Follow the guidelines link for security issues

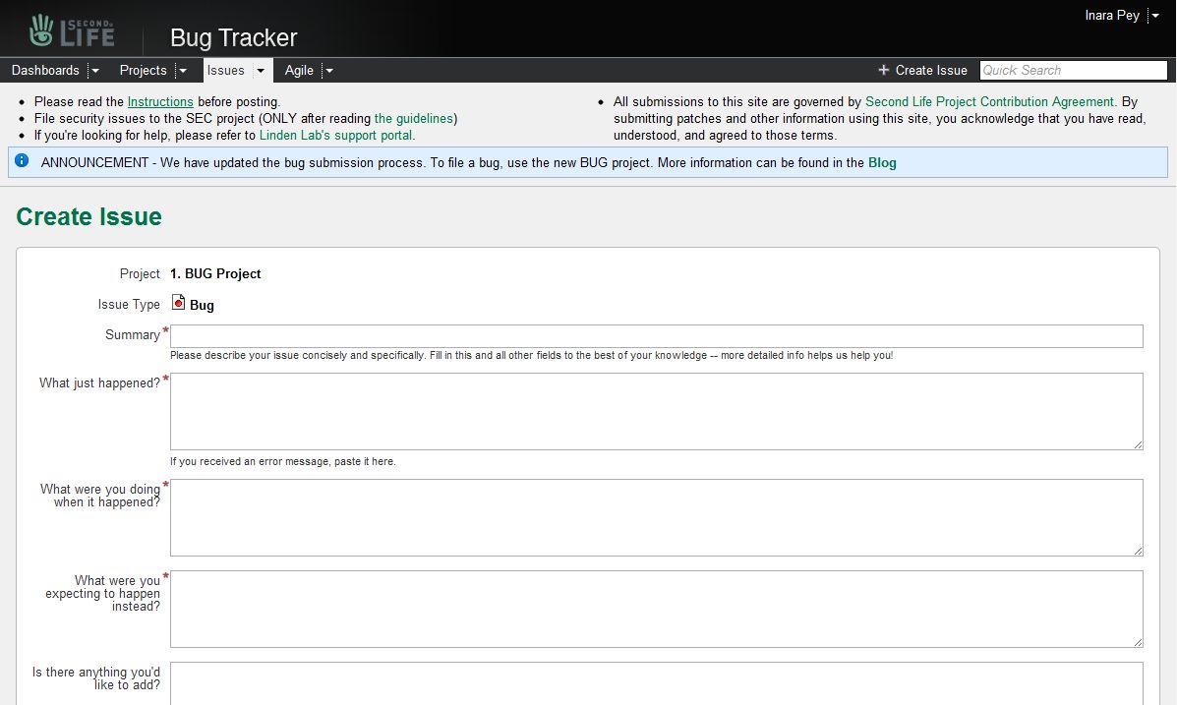(x=413, y=118)
